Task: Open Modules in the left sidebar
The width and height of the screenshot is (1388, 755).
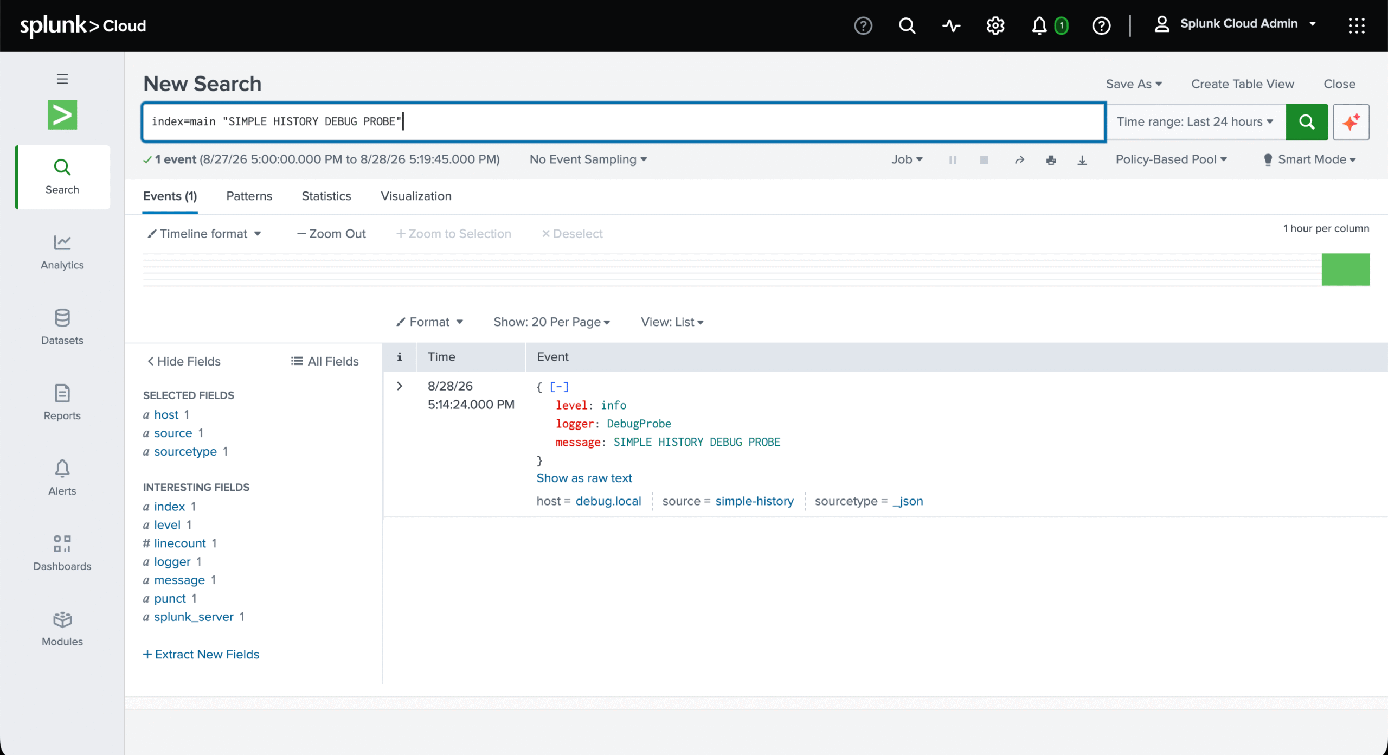Action: 62,629
